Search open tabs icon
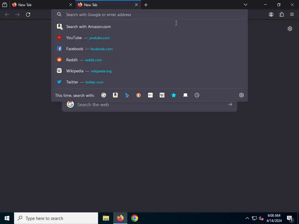This screenshot has height=224, width=299. (185, 95)
